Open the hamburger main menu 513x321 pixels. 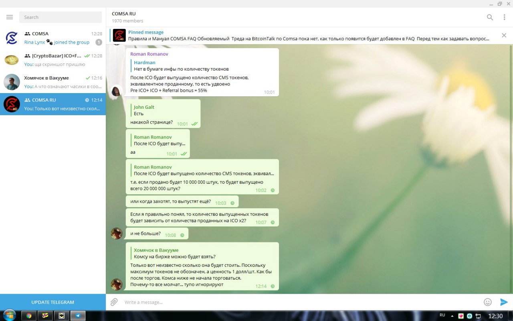[10, 17]
